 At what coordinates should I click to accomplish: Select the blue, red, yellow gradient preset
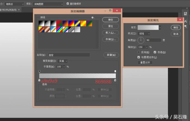click(x=71, y=24)
